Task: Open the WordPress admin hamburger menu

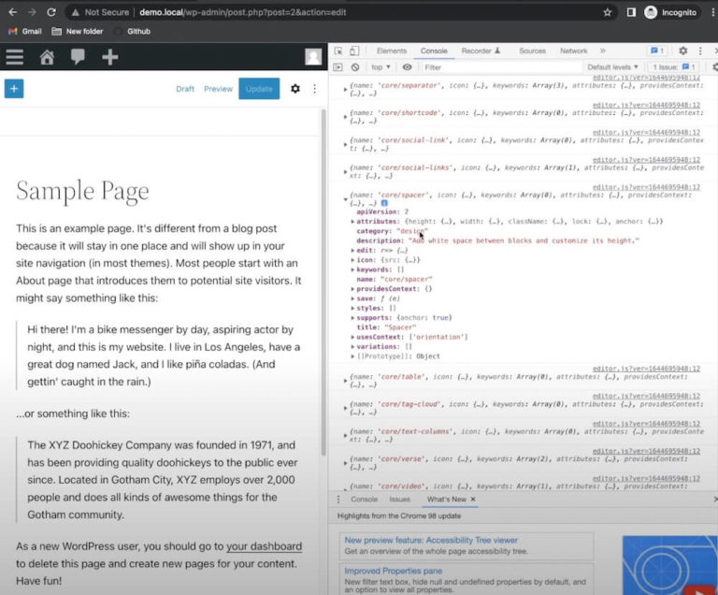Action: tap(14, 57)
